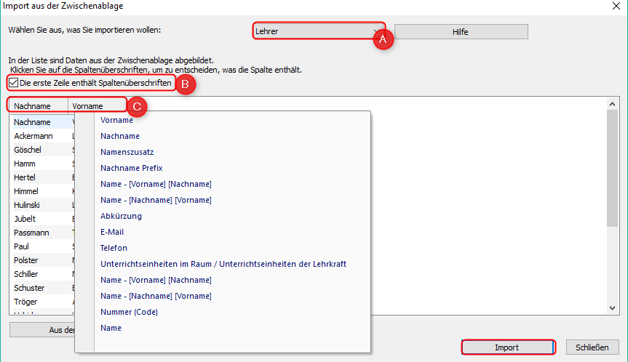Screen dimensions: 628x362
Task: Close the import dialog with X
Action: 615,7
